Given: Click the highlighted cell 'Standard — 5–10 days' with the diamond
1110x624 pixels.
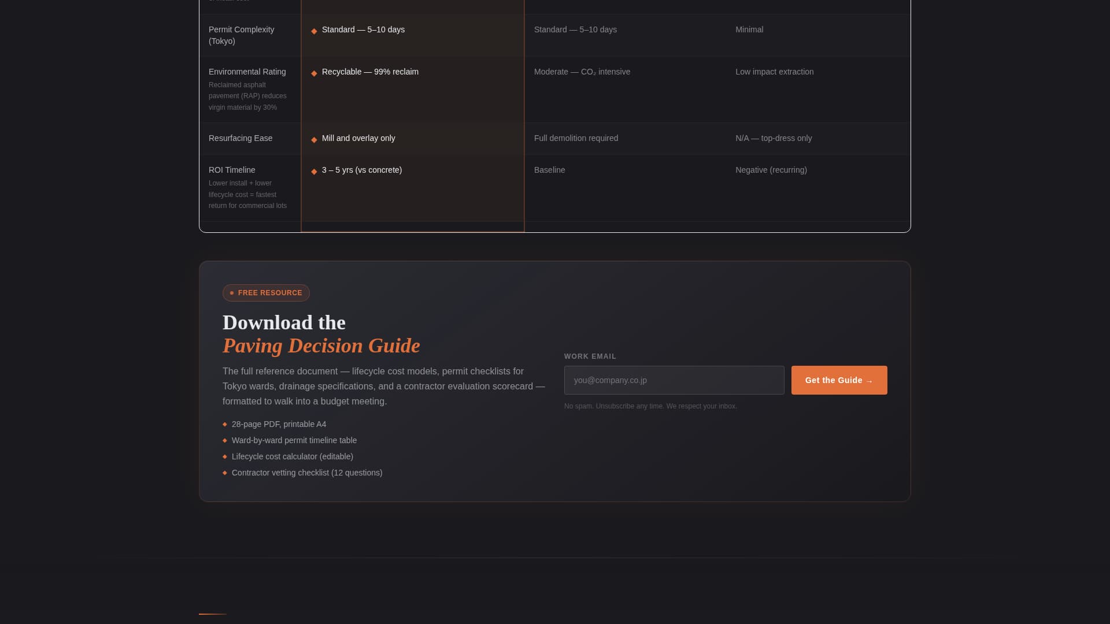Looking at the screenshot, I should [x=413, y=35].
